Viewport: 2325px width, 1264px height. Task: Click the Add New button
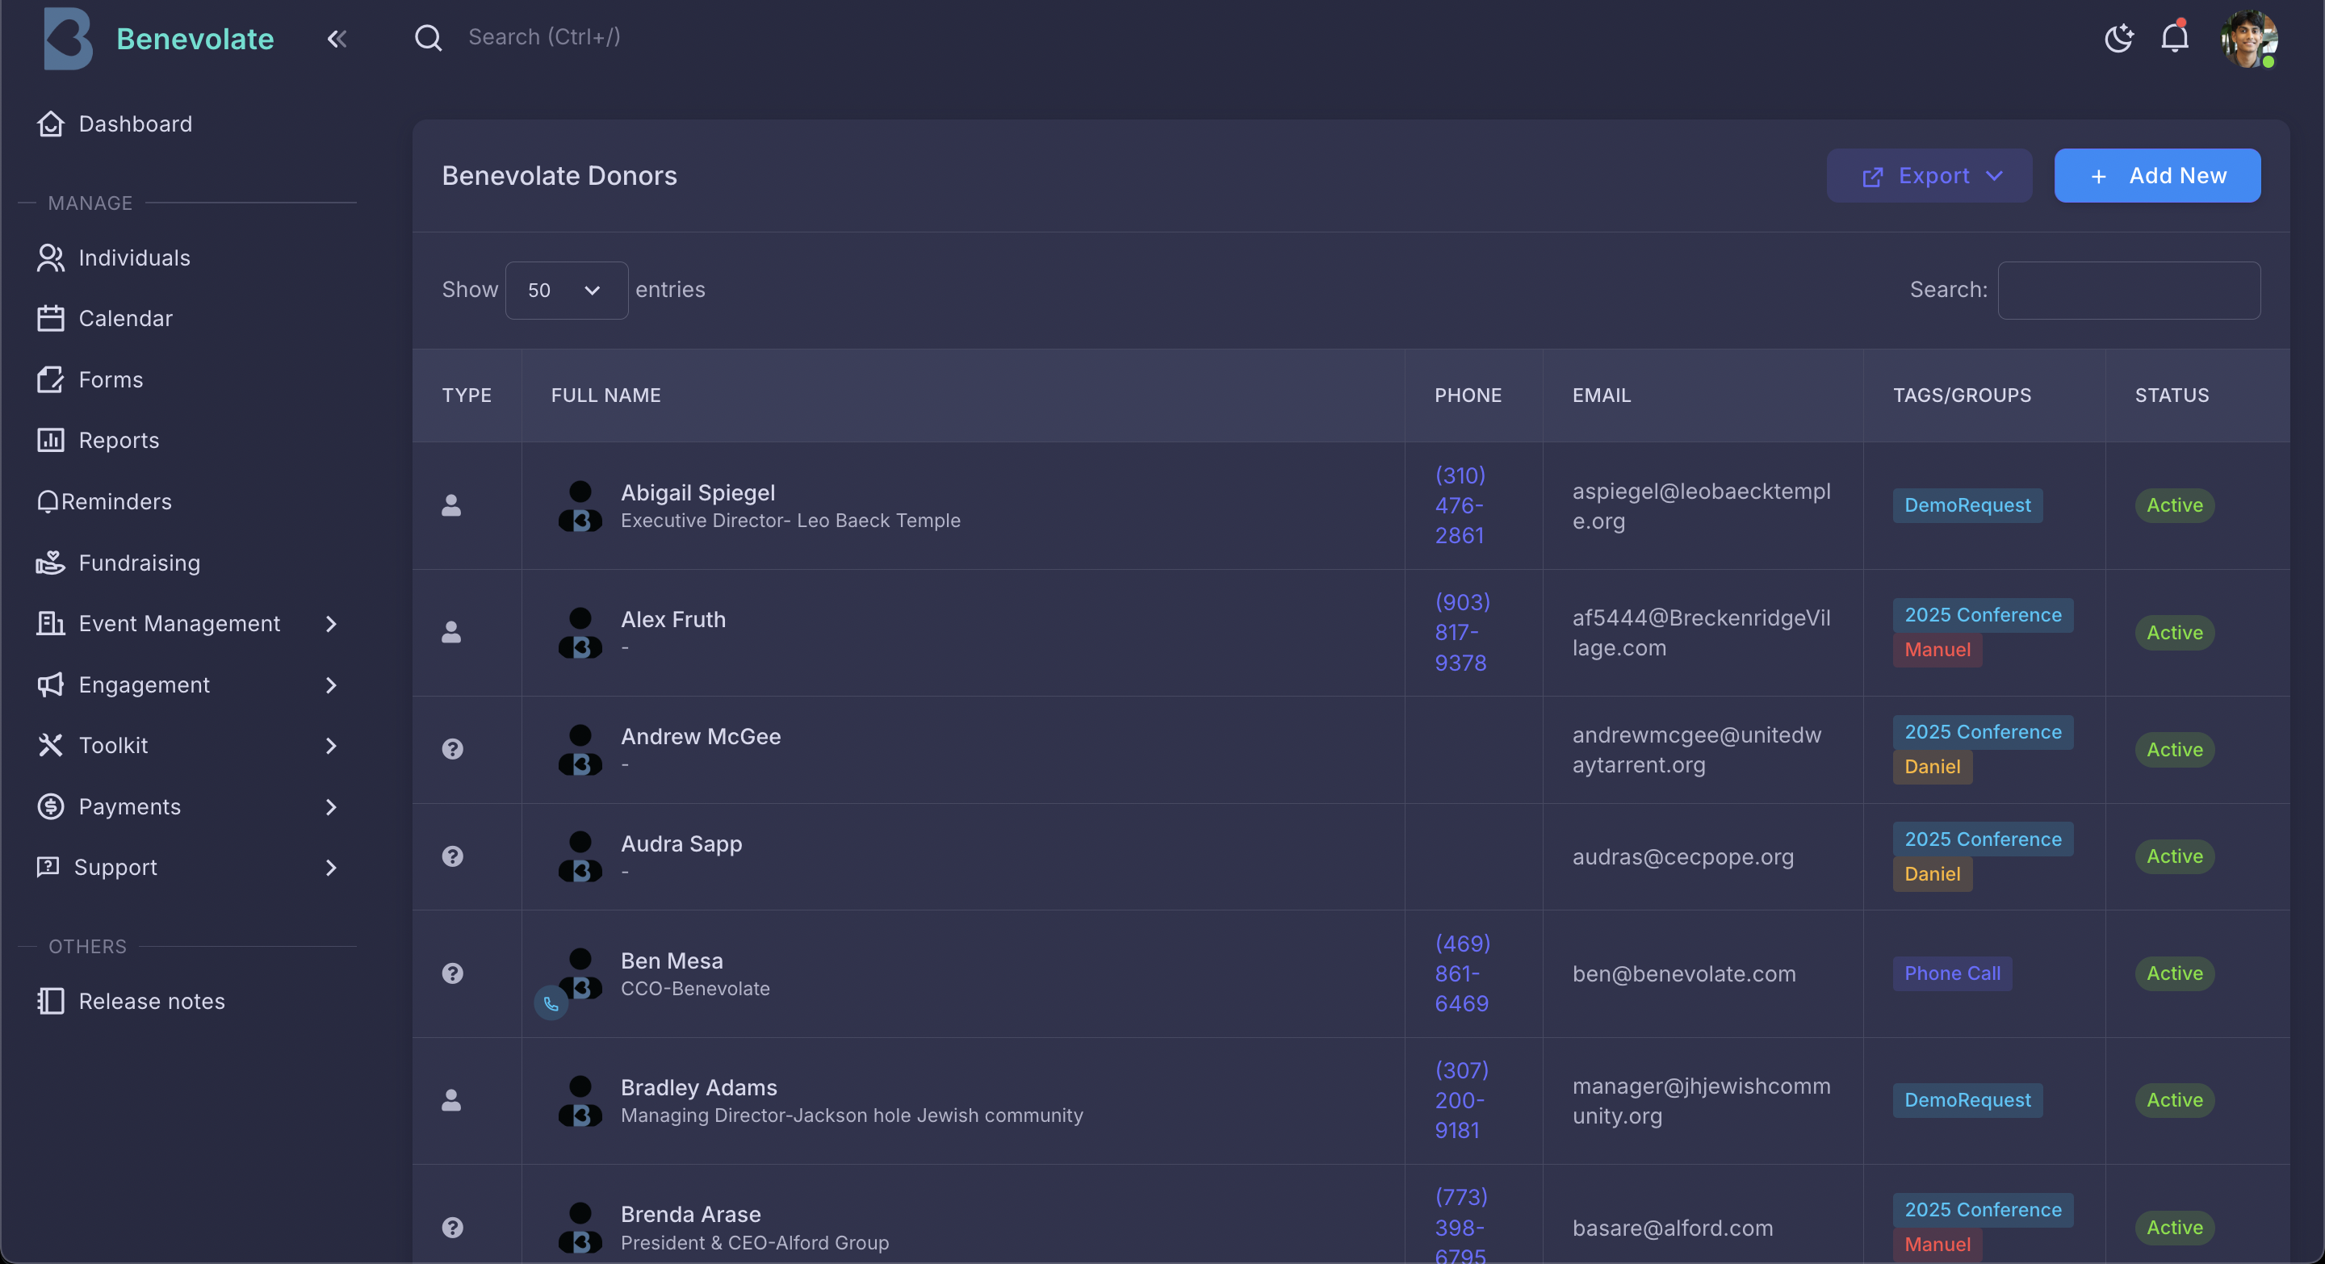[x=2157, y=175]
